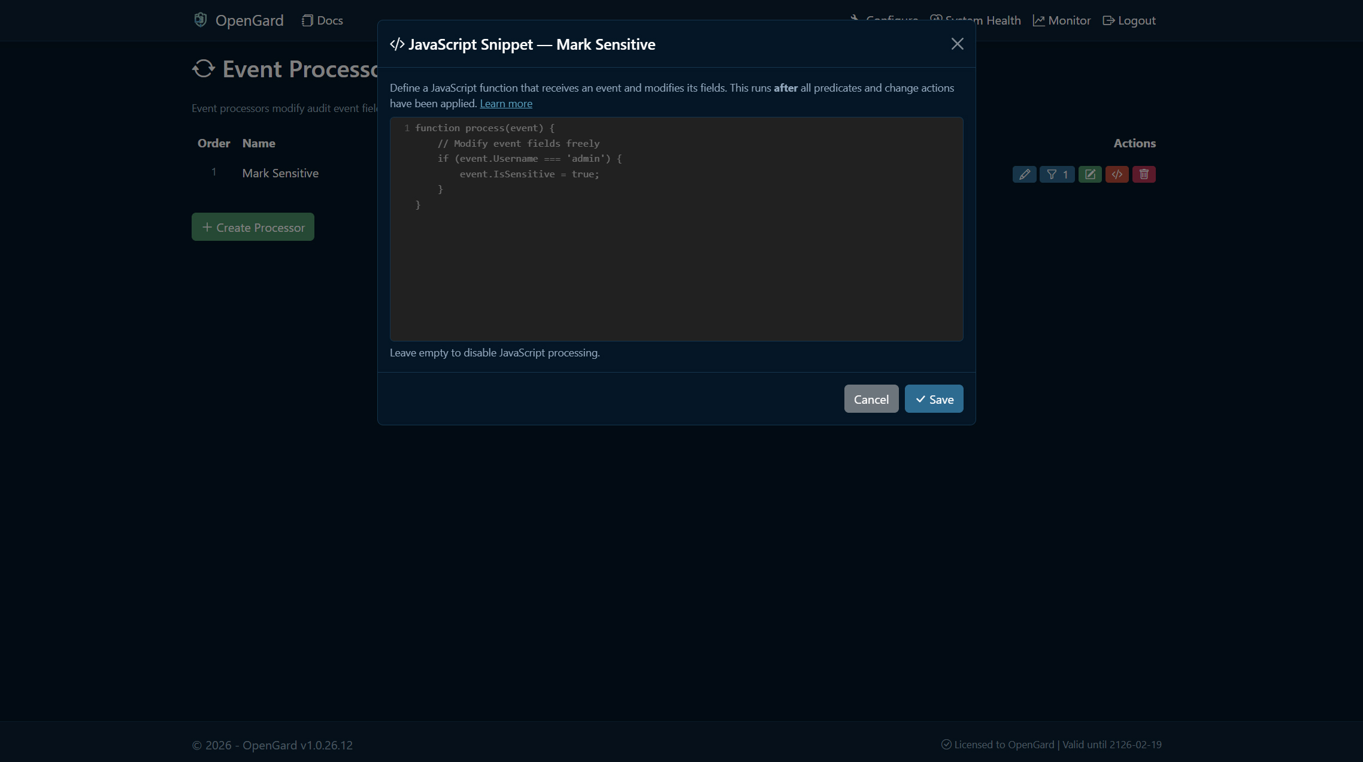Check System Health

click(x=976, y=20)
